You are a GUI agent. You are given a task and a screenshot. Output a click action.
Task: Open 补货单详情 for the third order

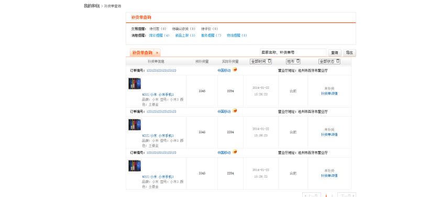329,176
